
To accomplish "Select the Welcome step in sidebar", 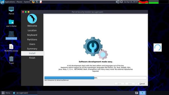I will pos(32,26).
